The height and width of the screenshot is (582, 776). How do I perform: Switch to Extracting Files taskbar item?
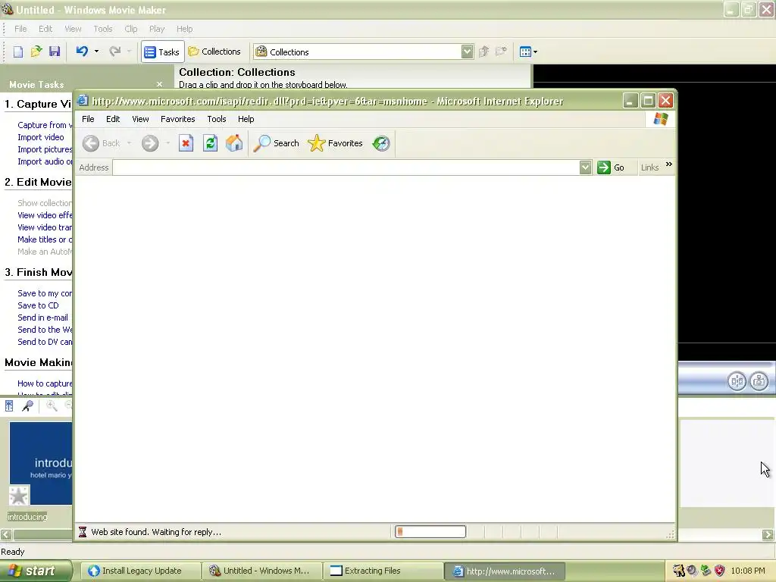383,571
